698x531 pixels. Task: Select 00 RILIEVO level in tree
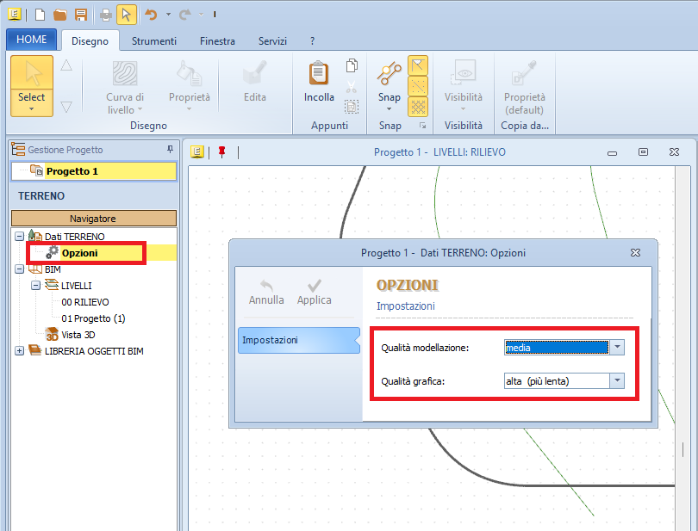(x=84, y=302)
